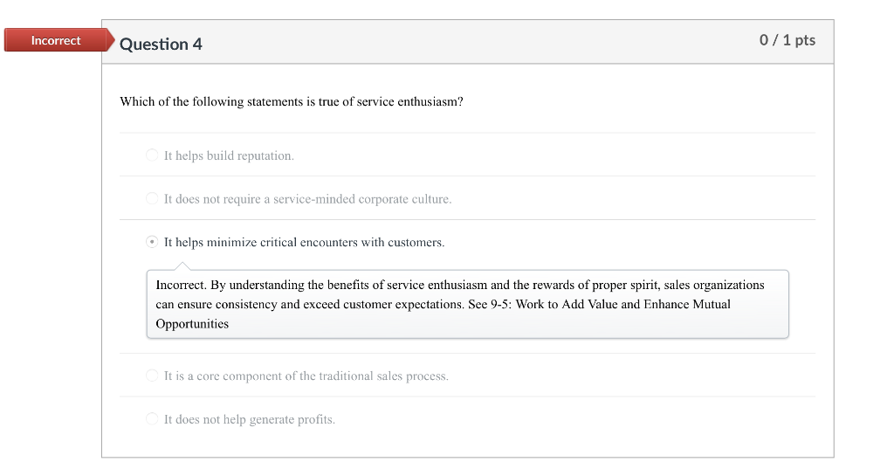Image resolution: width=894 pixels, height=462 pixels.
Task: Click 'Incorrect.' at start of feedback explanation
Action: click(x=181, y=286)
